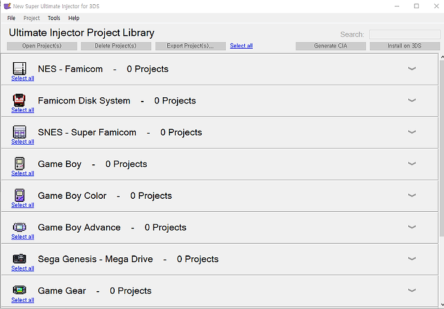This screenshot has width=444, height=309.
Task: Expand the Sega Genesis section chevron
Action: [x=412, y=259]
